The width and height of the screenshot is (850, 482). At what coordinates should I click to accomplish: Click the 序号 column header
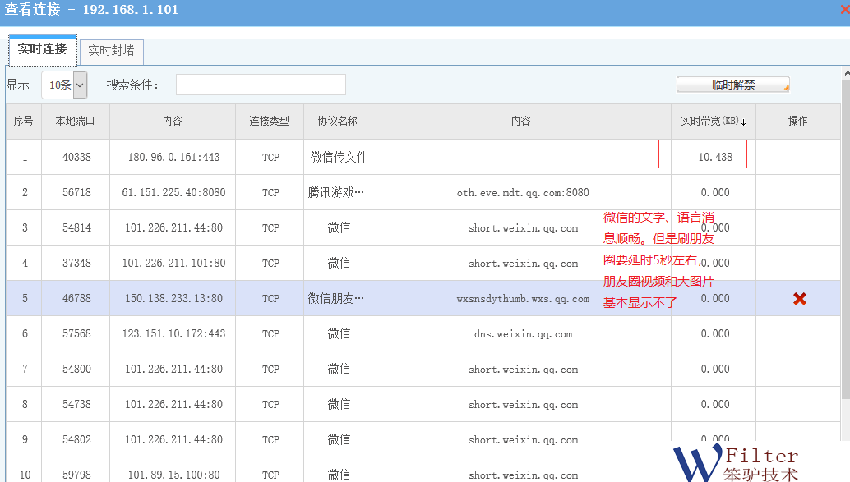click(24, 121)
